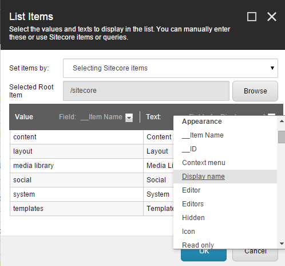This screenshot has width=285, height=266.
Task: Click the dropdown list scrollbar thumb
Action: (282, 137)
